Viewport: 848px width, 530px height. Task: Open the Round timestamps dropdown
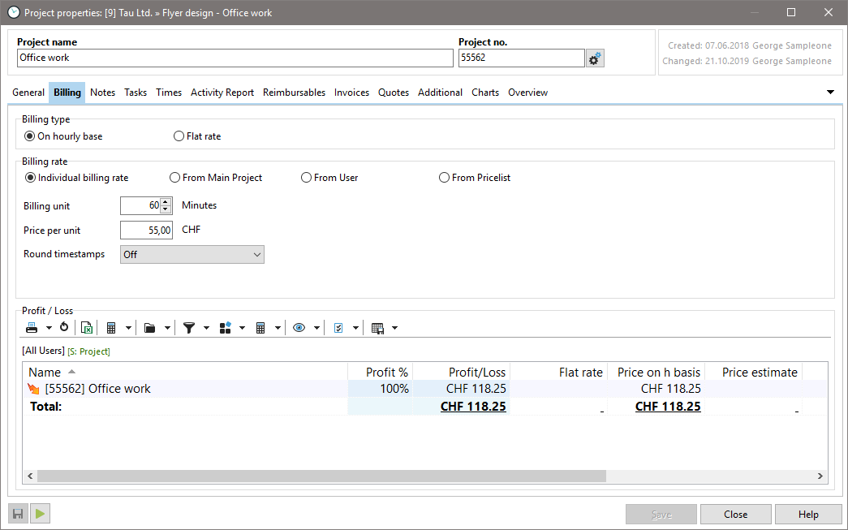point(192,255)
